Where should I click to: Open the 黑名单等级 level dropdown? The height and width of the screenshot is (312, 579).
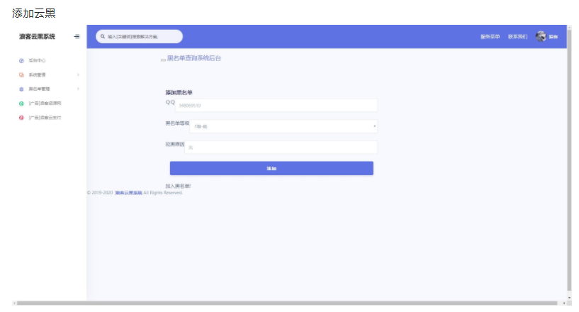283,127
